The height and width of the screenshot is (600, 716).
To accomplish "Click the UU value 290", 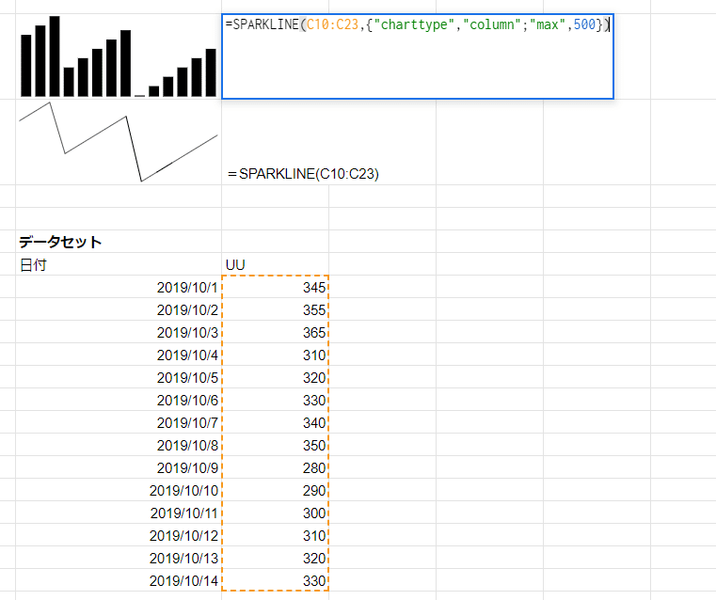I will [275, 490].
